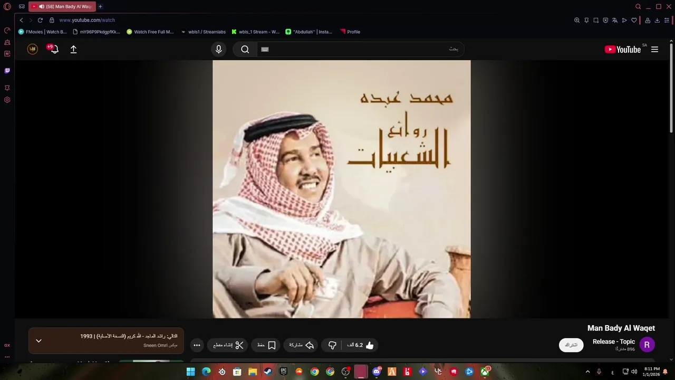Expand the up-next queue chevron
This screenshot has width=675, height=380.
(x=38, y=341)
